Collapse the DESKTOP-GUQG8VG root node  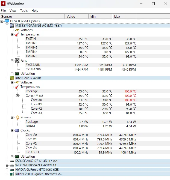coord(2,21)
